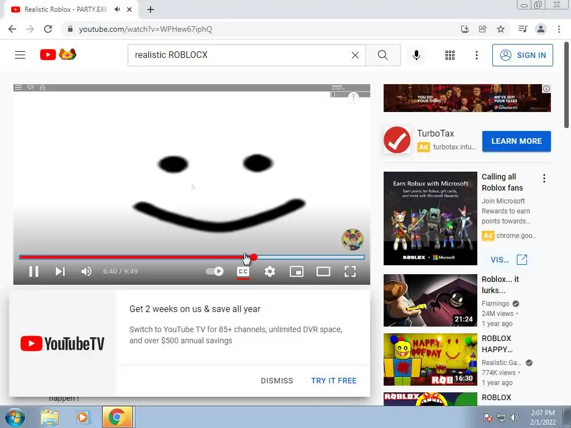Open YouTube settings three-dot menu
571x428 pixels.
[x=477, y=55]
